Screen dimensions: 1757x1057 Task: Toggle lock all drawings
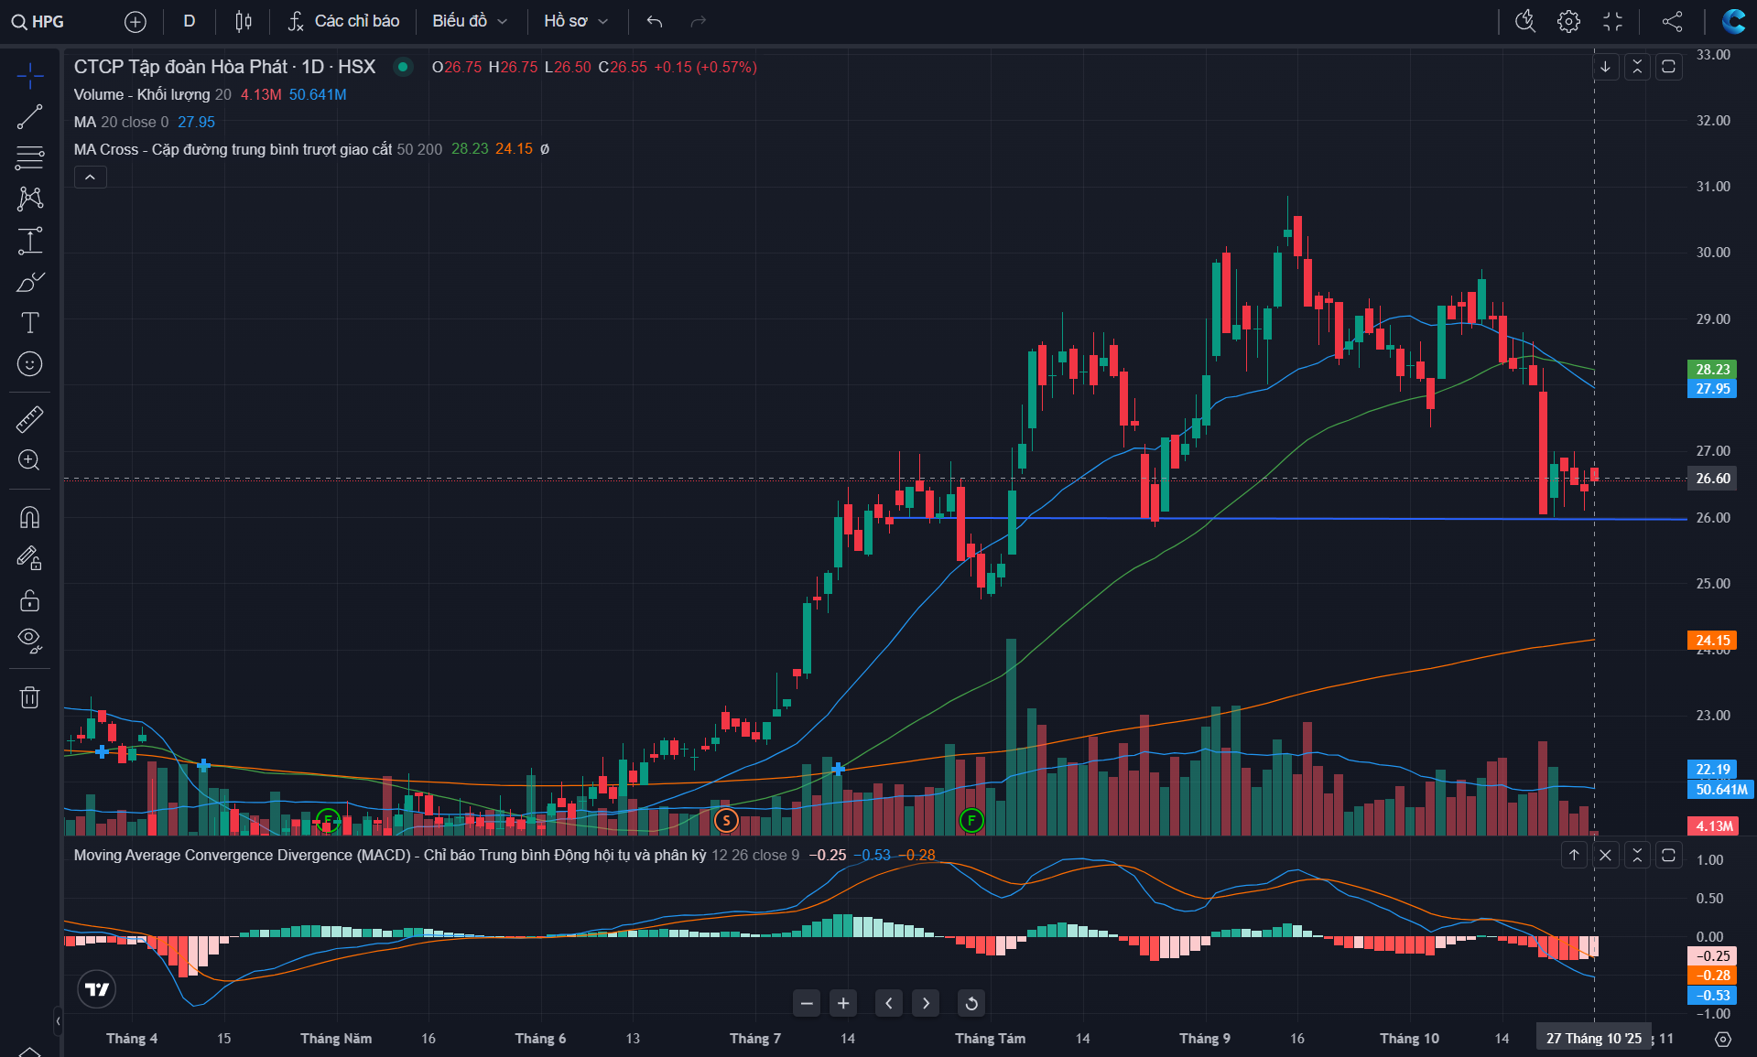coord(30,600)
